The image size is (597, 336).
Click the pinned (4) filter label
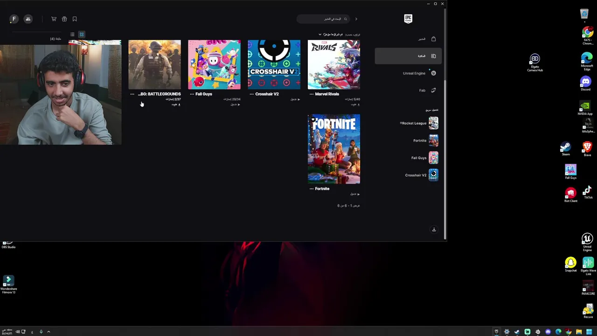56,39
